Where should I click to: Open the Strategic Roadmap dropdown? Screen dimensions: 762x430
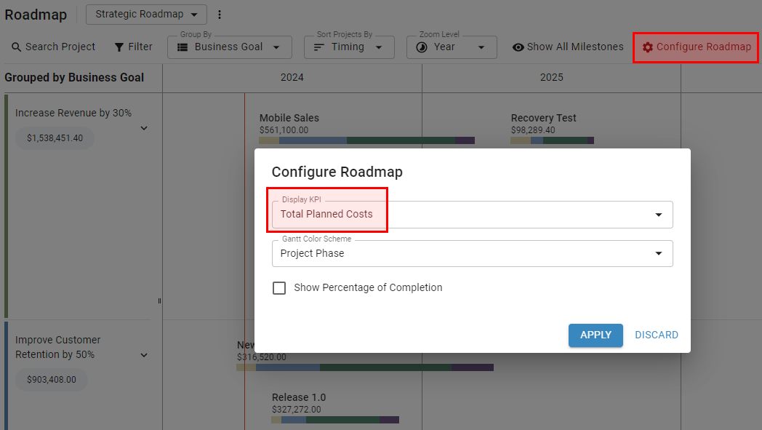[146, 15]
